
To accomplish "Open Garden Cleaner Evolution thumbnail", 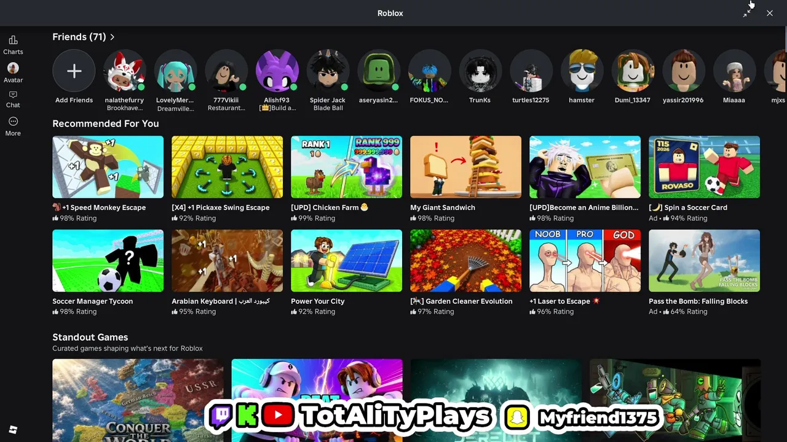I will 466,261.
